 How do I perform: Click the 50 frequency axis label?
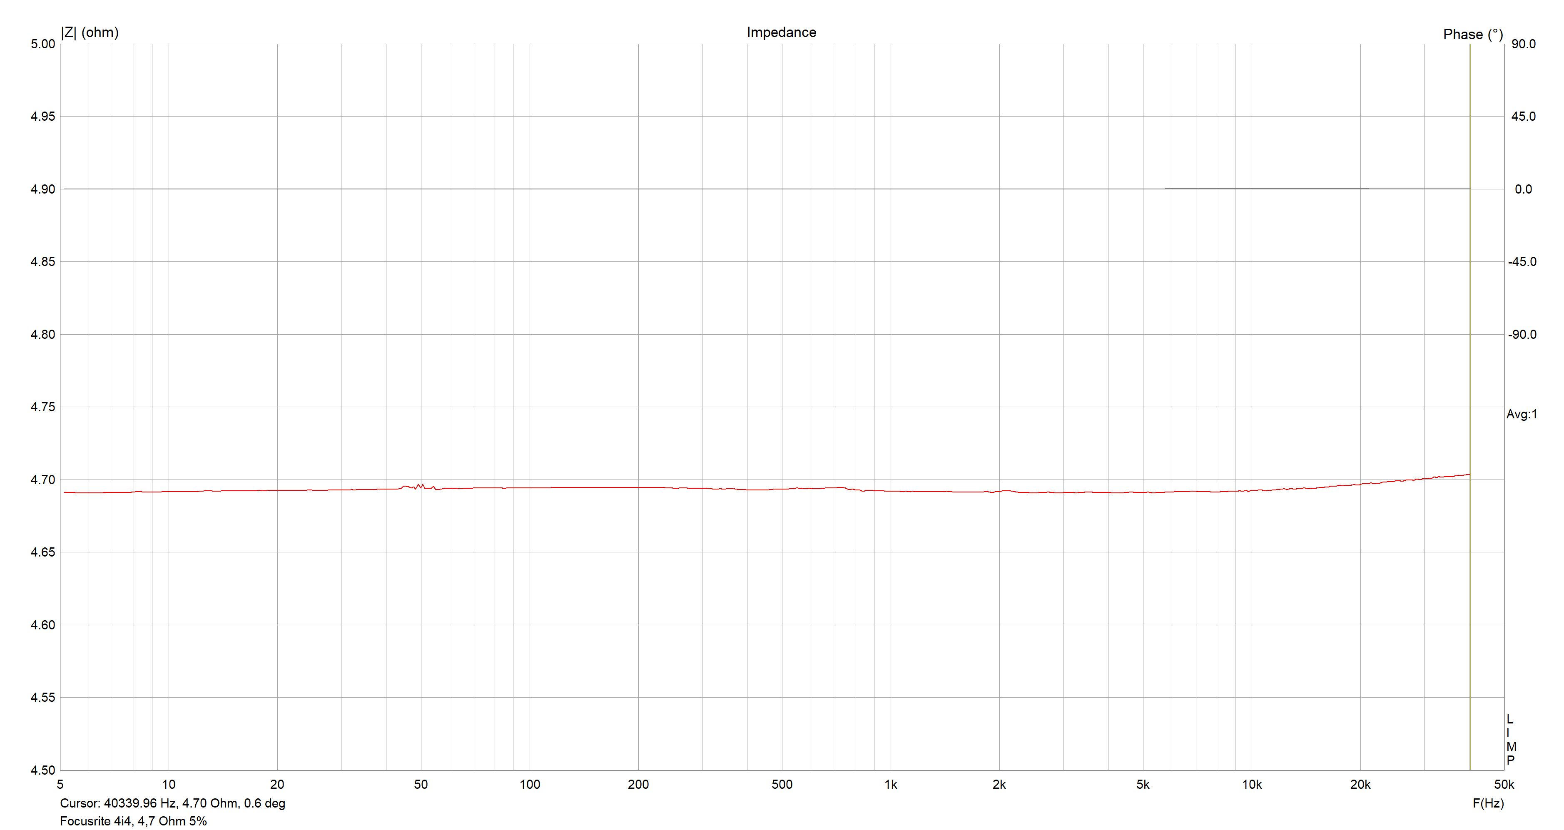tap(421, 785)
